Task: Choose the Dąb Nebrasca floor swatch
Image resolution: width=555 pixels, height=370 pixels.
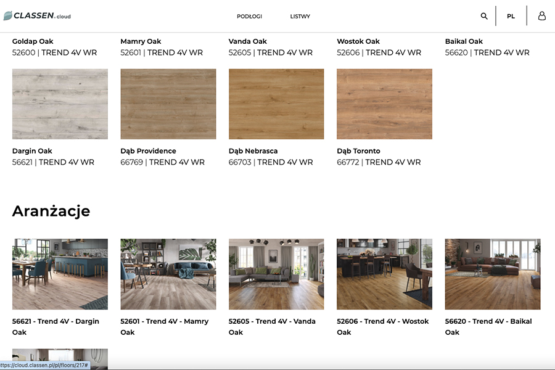Action: click(276, 104)
